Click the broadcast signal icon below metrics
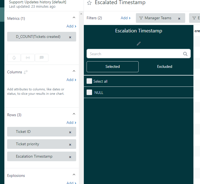 tap(28, 58)
